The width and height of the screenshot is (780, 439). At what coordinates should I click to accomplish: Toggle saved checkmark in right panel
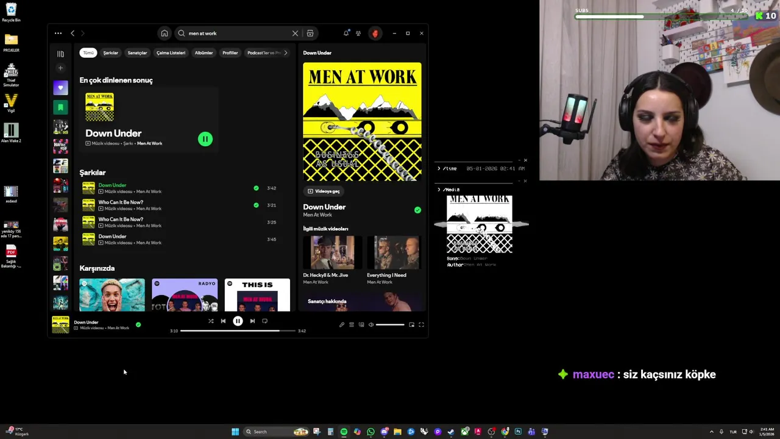point(417,210)
